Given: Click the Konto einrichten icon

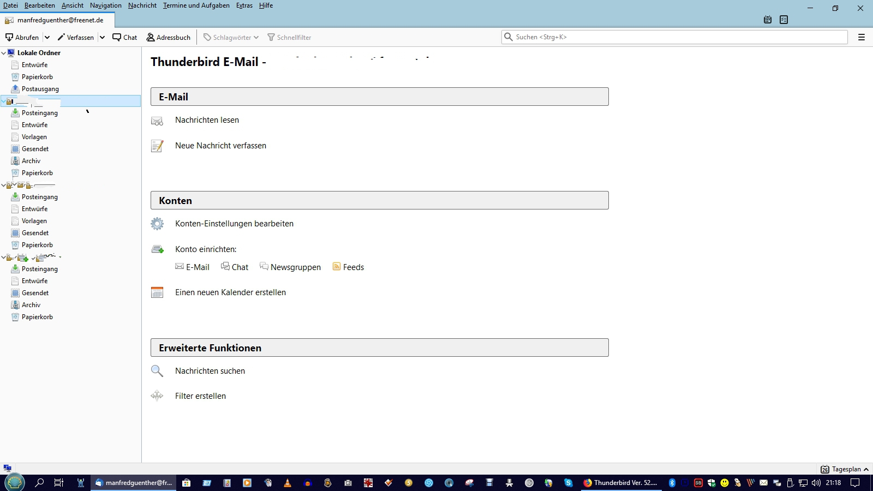Looking at the screenshot, I should (x=157, y=249).
